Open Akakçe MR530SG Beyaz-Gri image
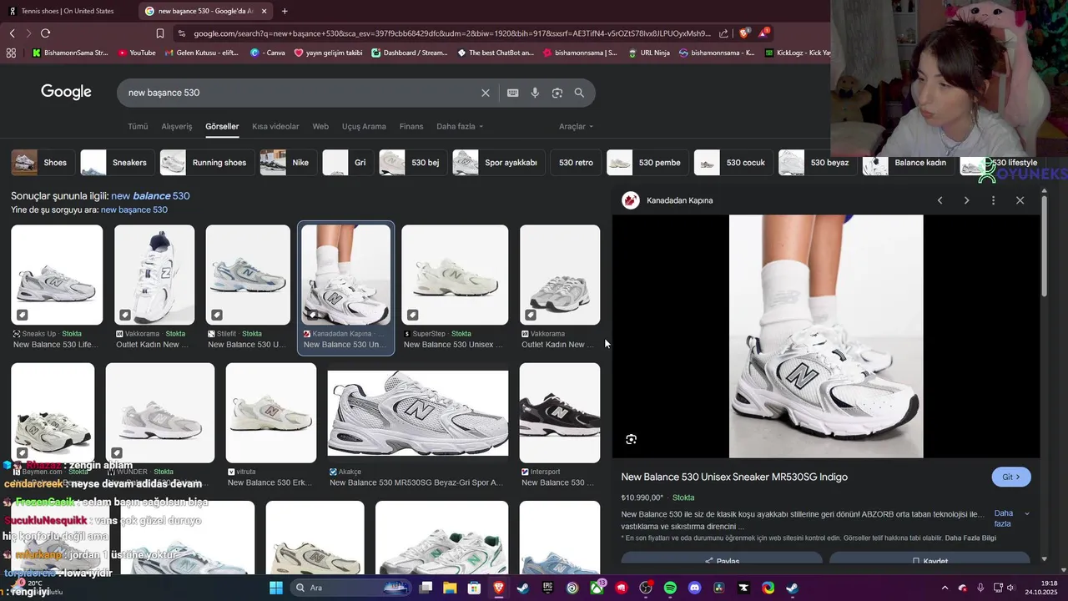The image size is (1068, 601). pos(418,413)
